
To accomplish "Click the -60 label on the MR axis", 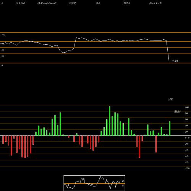I will (186, 156).
